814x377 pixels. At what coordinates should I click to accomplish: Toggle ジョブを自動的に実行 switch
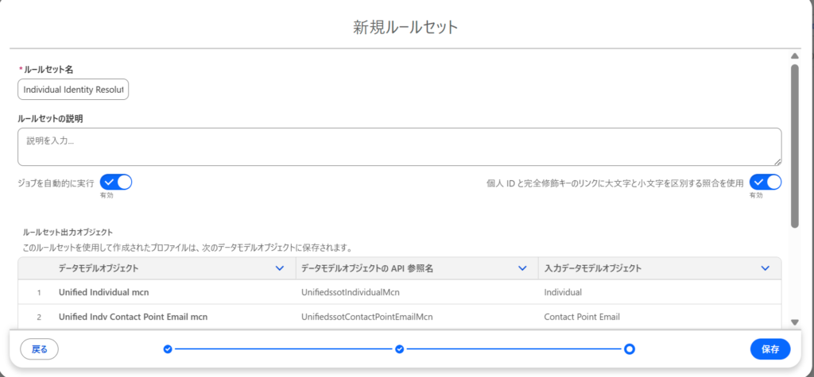click(116, 182)
